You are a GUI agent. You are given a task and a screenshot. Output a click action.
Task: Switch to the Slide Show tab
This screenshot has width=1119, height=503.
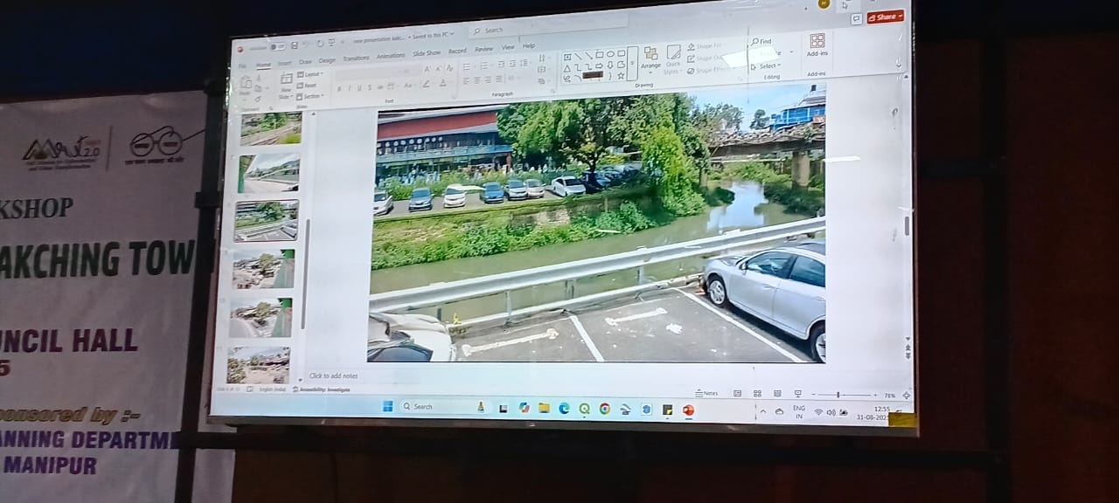pos(427,53)
